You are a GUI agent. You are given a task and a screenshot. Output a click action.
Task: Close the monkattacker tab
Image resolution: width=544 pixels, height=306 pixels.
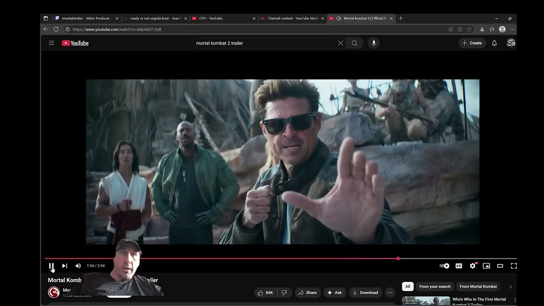click(x=117, y=18)
